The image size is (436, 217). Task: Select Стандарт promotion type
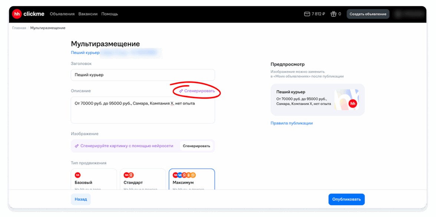click(x=143, y=179)
